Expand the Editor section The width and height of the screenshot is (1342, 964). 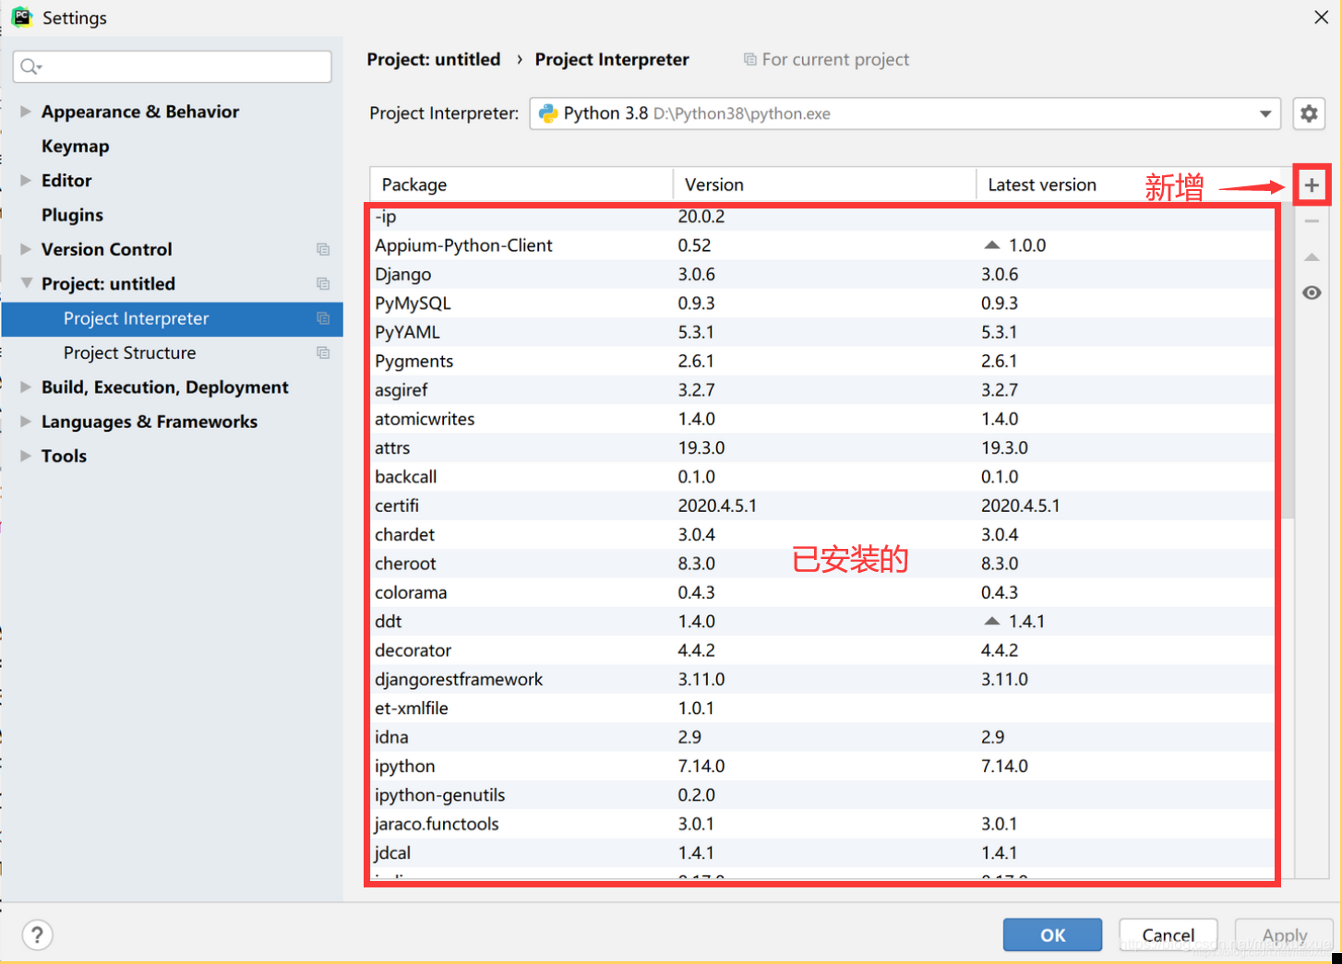click(26, 181)
